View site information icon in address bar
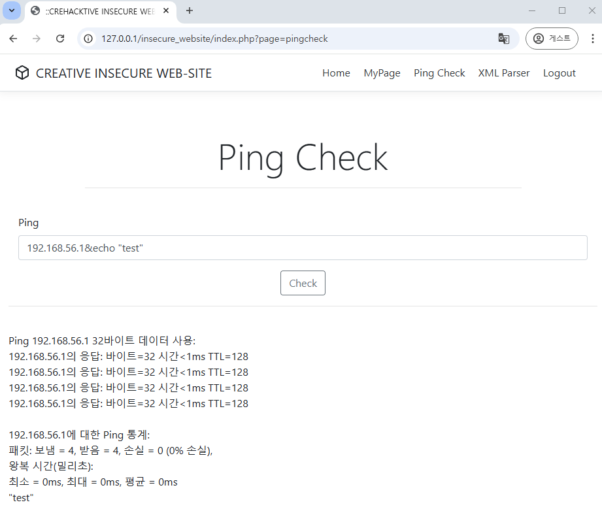Image resolution: width=602 pixels, height=511 pixels. [x=88, y=39]
